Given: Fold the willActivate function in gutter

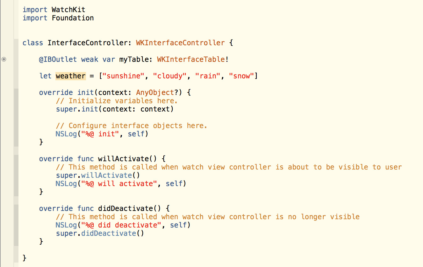Looking at the screenshot, I should 16,175.
